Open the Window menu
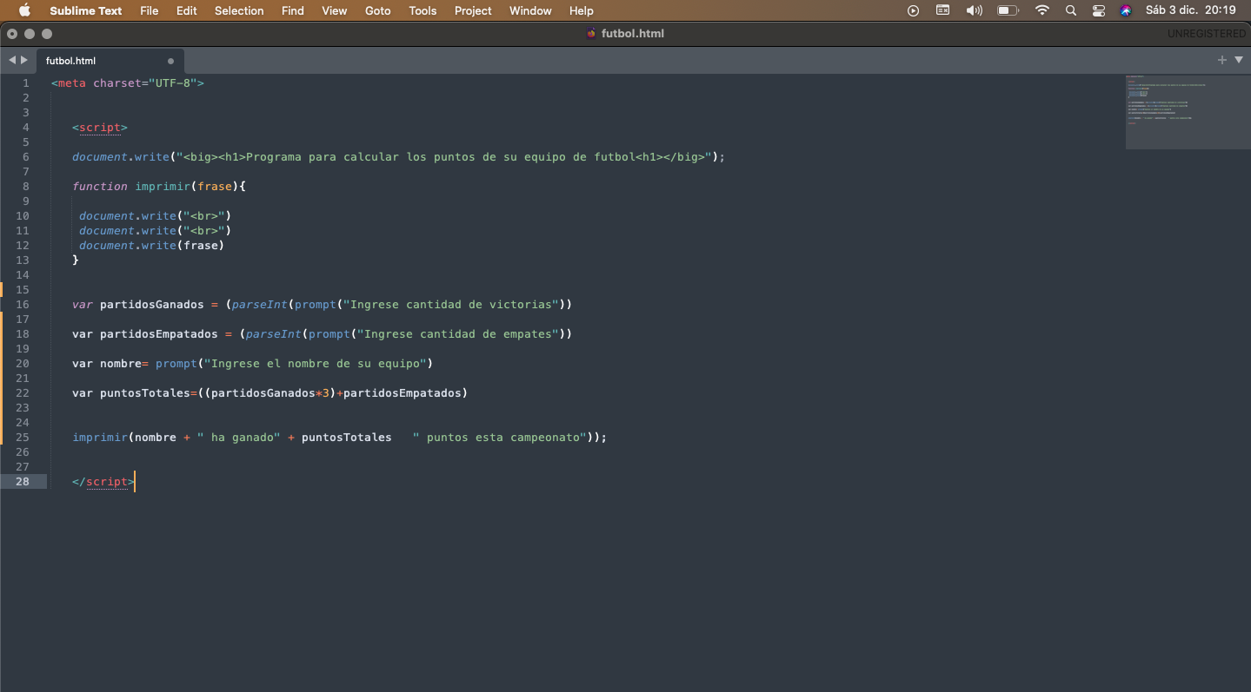1251x692 pixels. coord(530,10)
